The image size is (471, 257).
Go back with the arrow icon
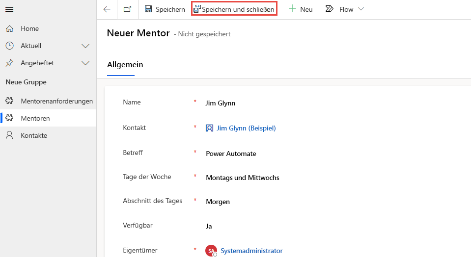click(x=107, y=9)
